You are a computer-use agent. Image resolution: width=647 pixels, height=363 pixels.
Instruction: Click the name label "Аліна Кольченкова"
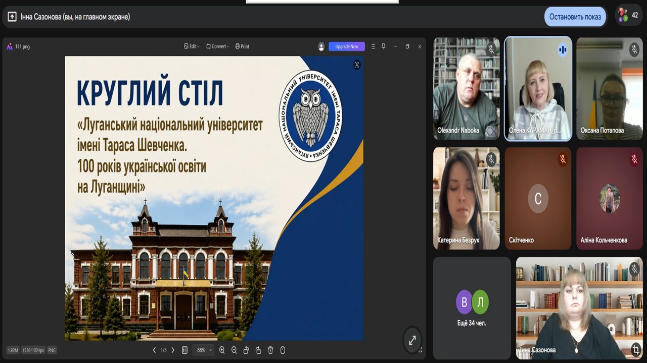[x=604, y=240]
